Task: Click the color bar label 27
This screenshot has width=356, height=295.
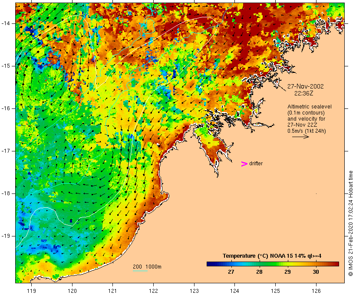Action: point(231,272)
